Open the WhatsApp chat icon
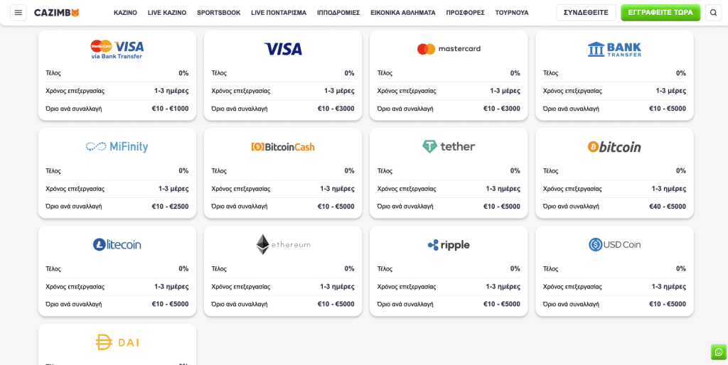The width and height of the screenshot is (728, 365). [x=718, y=352]
